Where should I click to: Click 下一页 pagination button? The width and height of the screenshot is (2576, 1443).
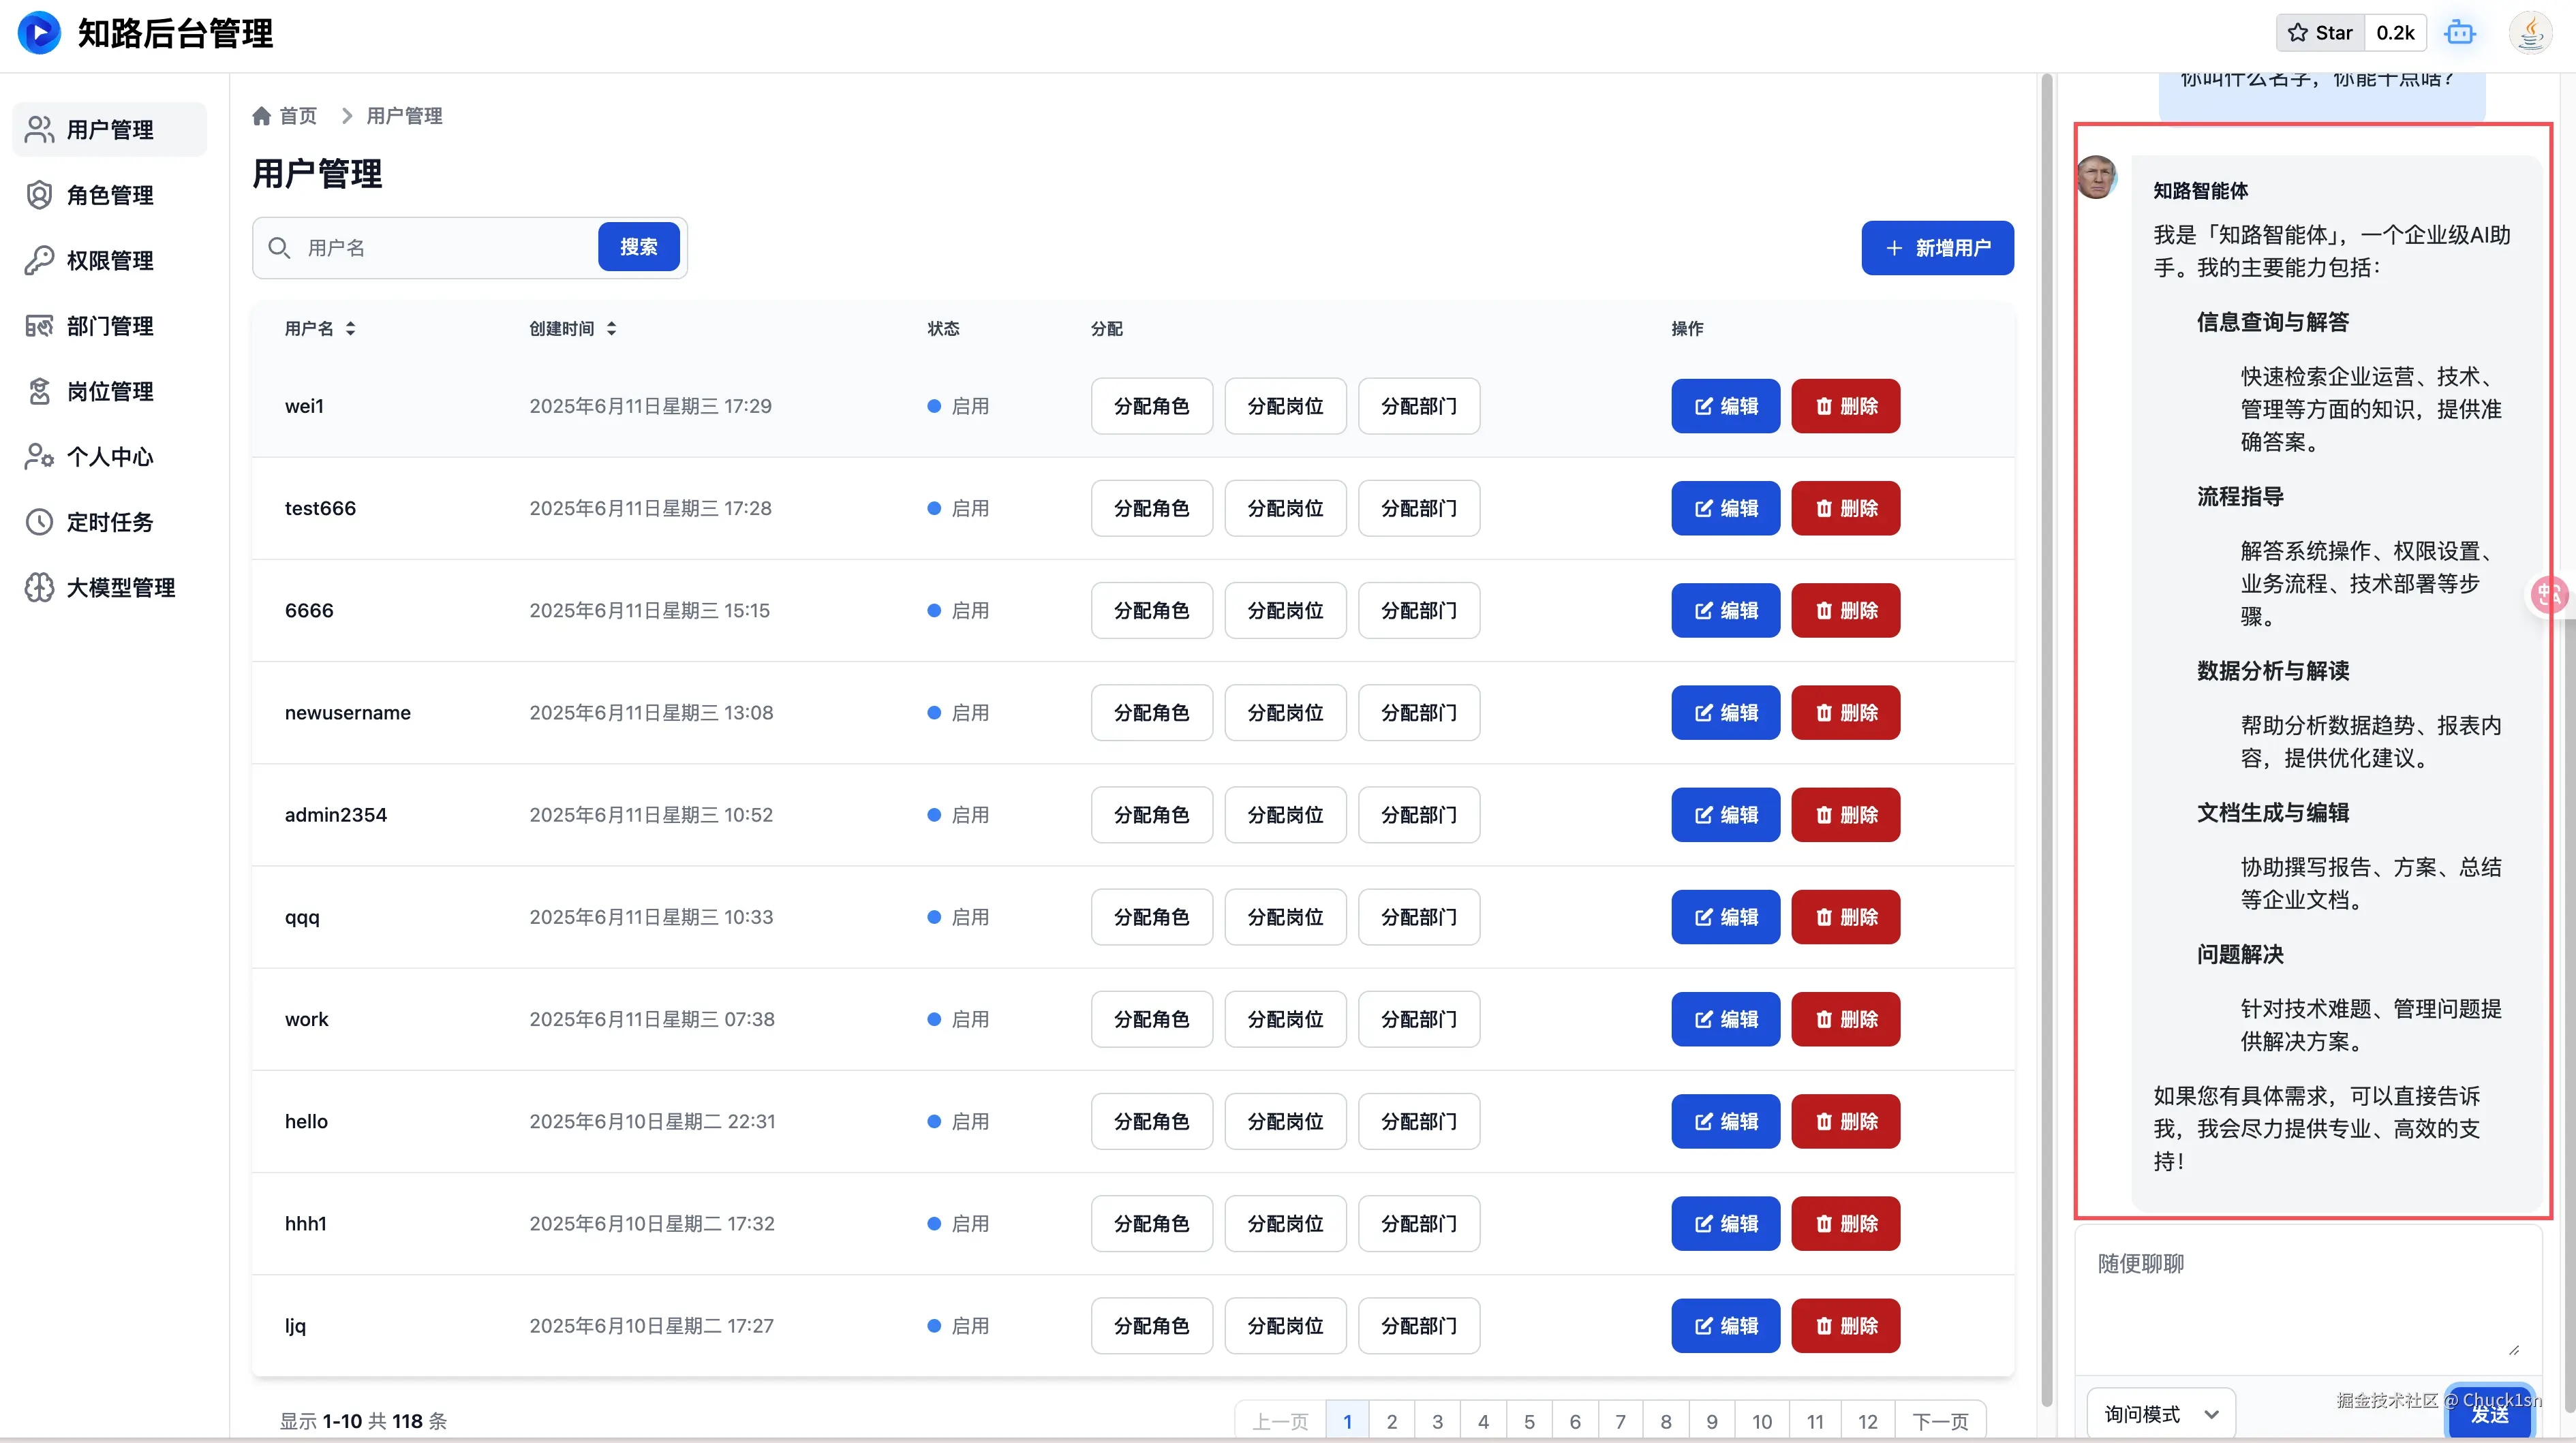(1940, 1421)
